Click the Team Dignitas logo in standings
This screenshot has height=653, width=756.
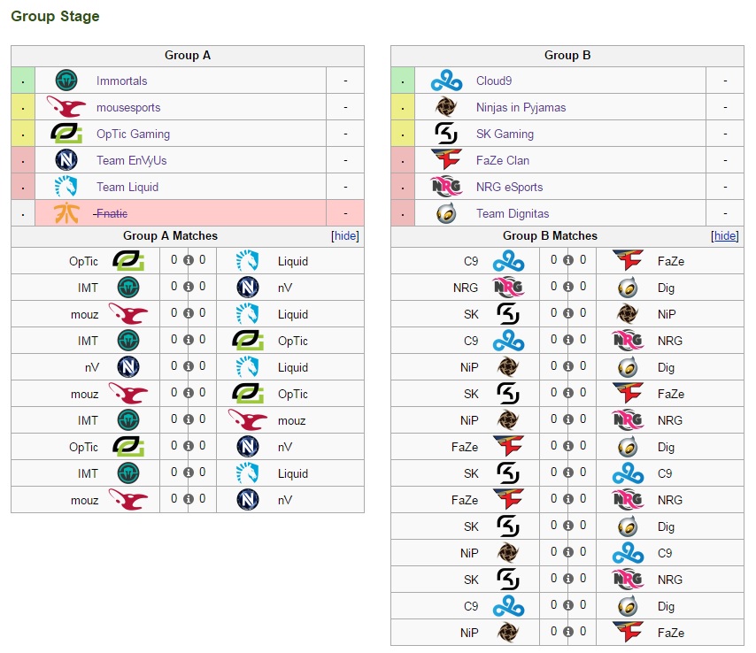446,213
